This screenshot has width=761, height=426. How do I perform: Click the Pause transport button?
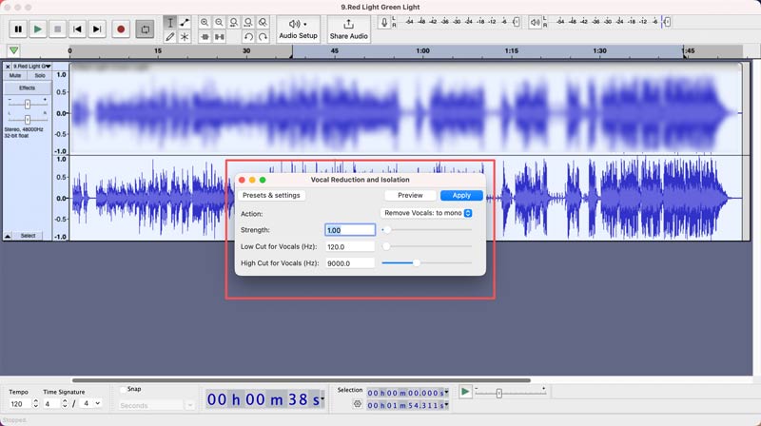click(18, 29)
